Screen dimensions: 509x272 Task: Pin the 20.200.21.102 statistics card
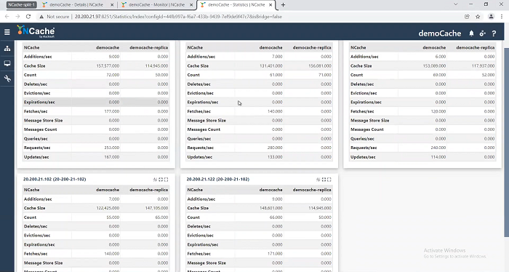pyautogui.click(x=155, y=180)
